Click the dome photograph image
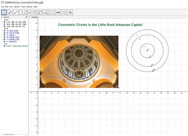 tap(79, 62)
